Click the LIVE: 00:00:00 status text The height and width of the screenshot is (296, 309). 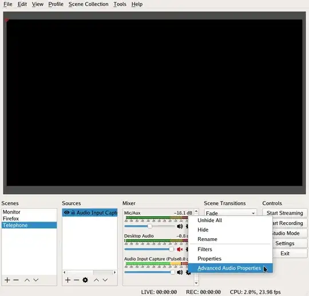pyautogui.click(x=159, y=292)
